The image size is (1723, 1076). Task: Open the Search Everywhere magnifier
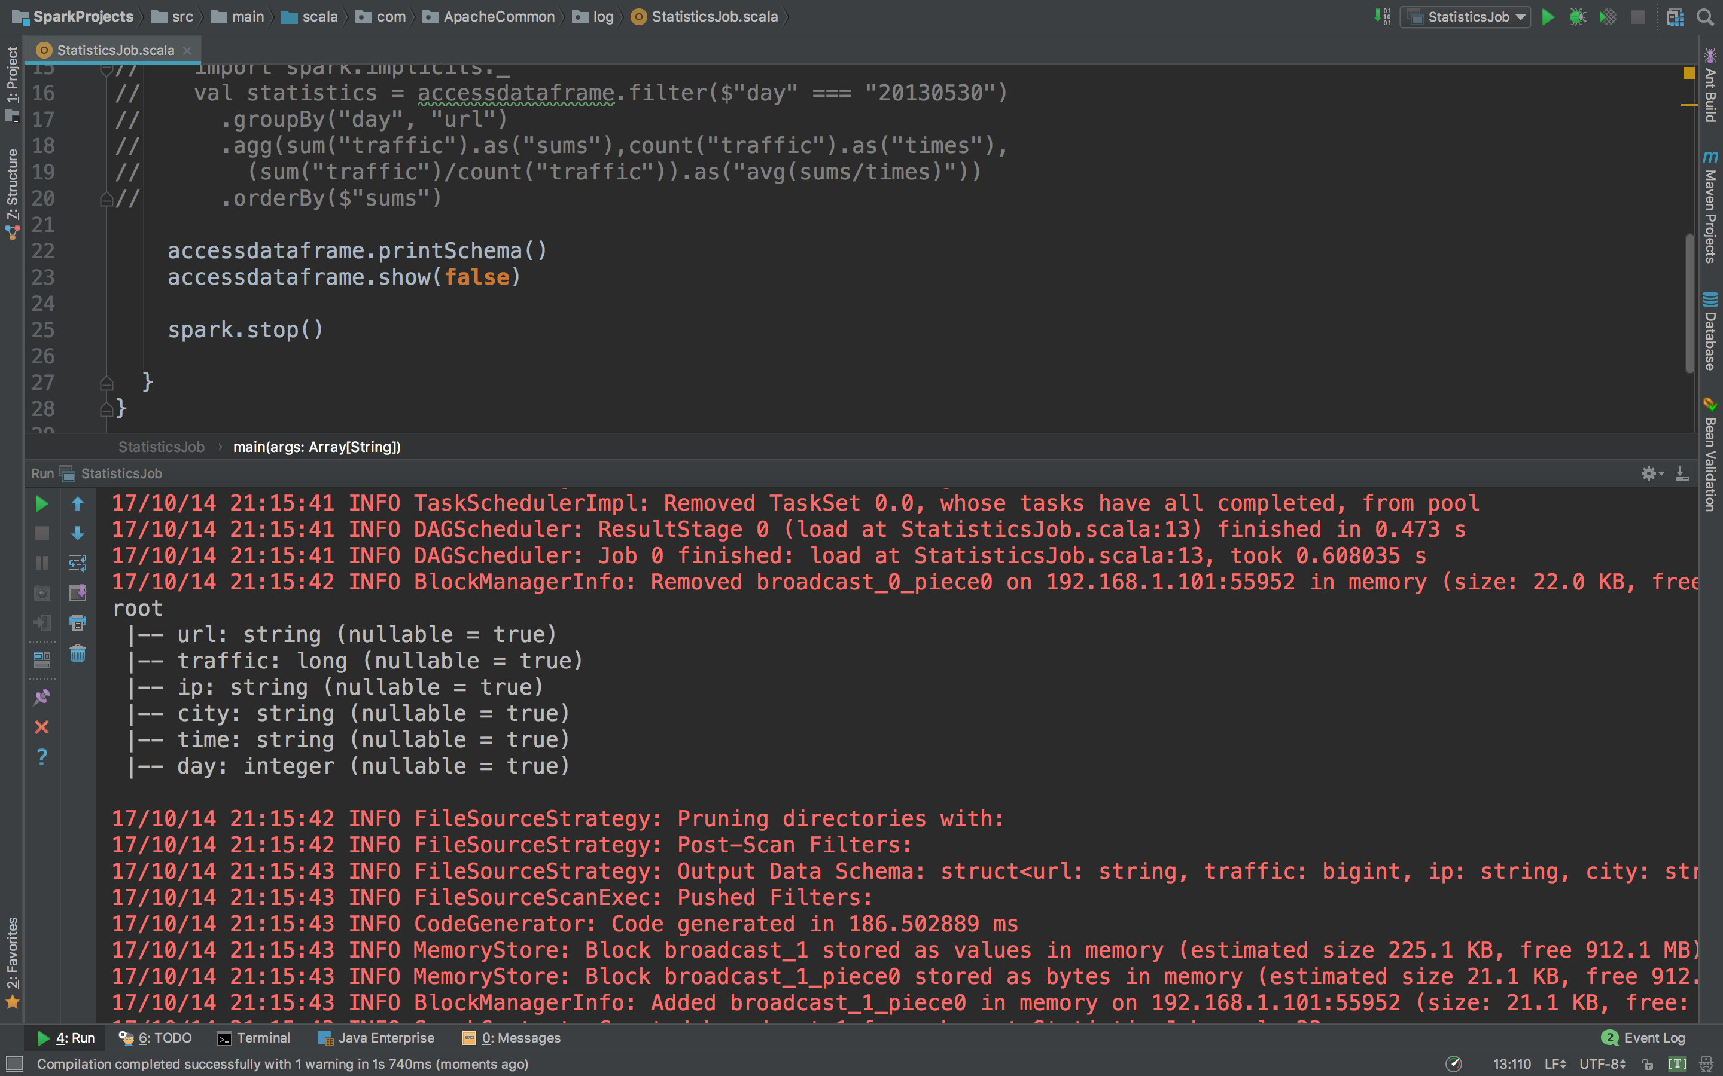coord(1704,16)
